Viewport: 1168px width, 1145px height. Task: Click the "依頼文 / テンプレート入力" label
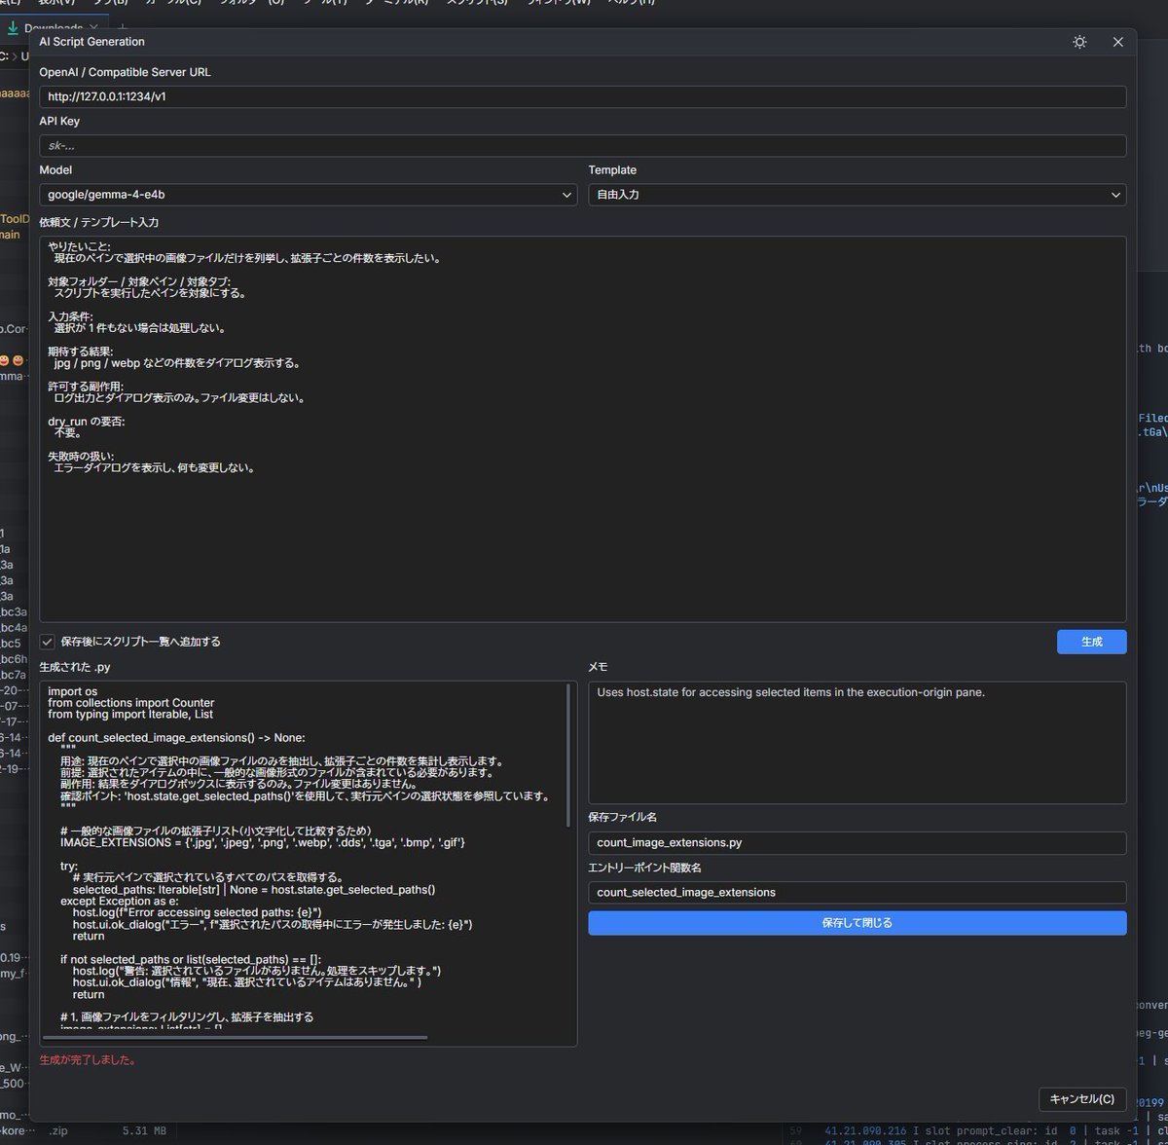[x=99, y=222]
